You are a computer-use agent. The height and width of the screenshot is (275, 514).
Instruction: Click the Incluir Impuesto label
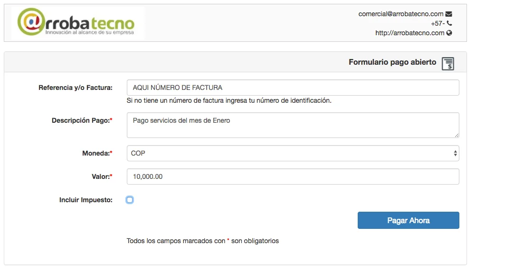pyautogui.click(x=86, y=200)
